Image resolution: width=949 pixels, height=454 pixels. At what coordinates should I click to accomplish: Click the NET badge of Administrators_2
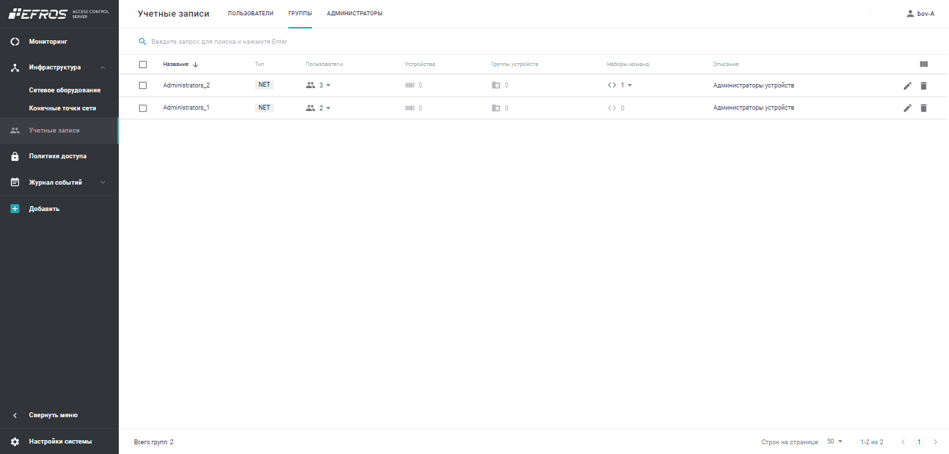[x=264, y=85]
